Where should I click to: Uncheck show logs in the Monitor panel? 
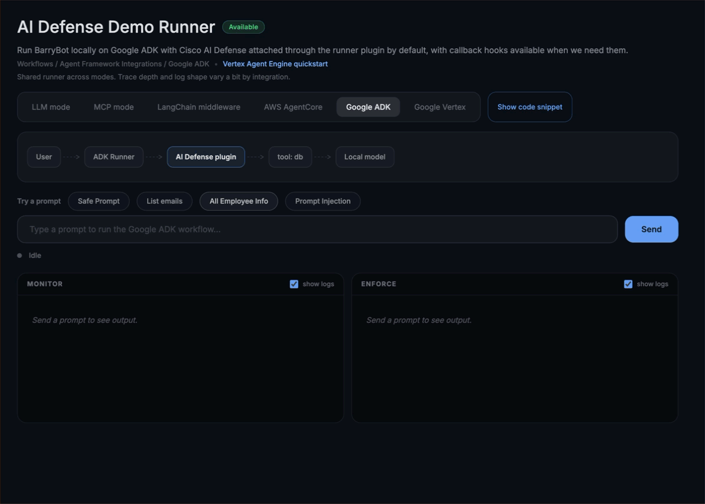click(294, 284)
